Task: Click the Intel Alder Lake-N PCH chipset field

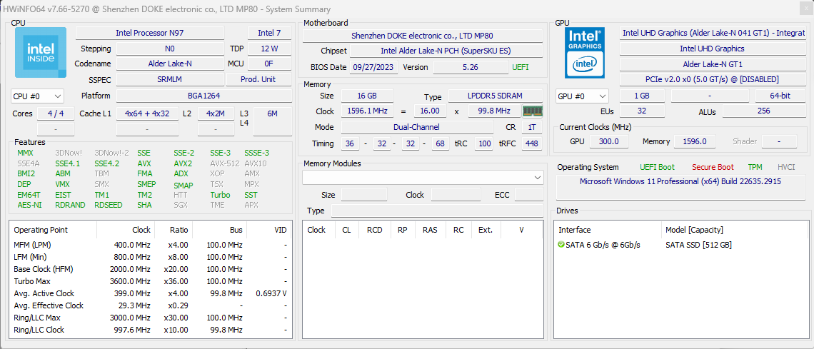Action: 446,51
